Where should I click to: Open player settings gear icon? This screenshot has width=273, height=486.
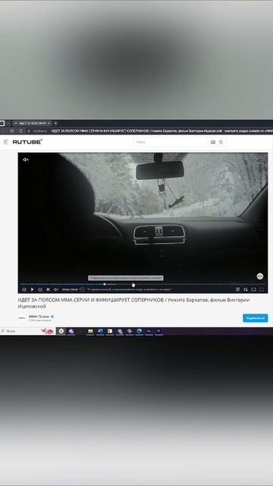[237, 289]
